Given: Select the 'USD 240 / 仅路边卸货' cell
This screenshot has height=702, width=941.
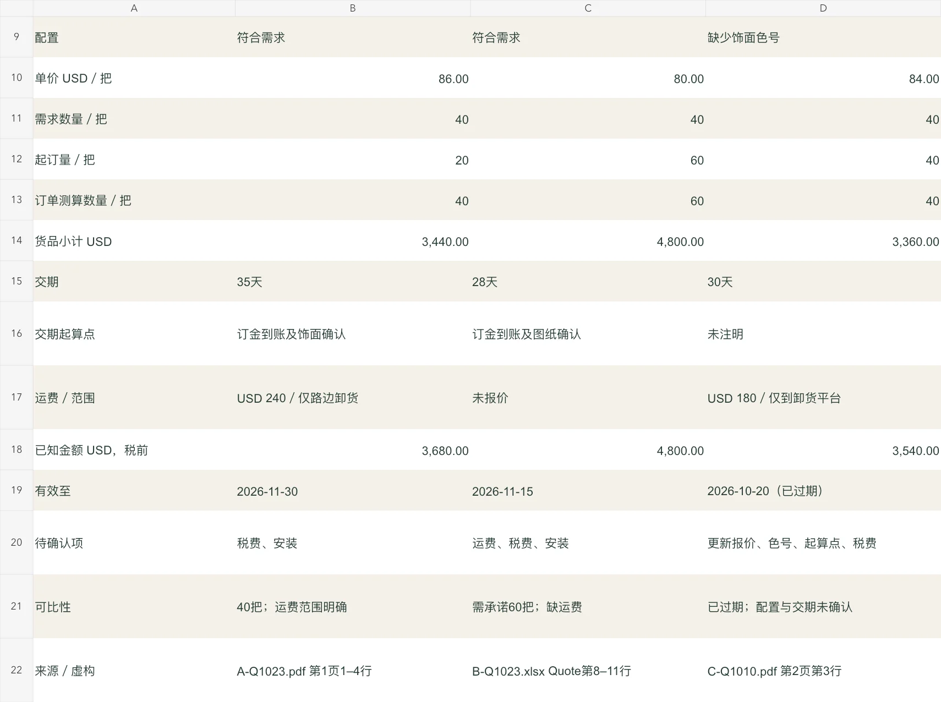Looking at the screenshot, I should click(x=353, y=397).
